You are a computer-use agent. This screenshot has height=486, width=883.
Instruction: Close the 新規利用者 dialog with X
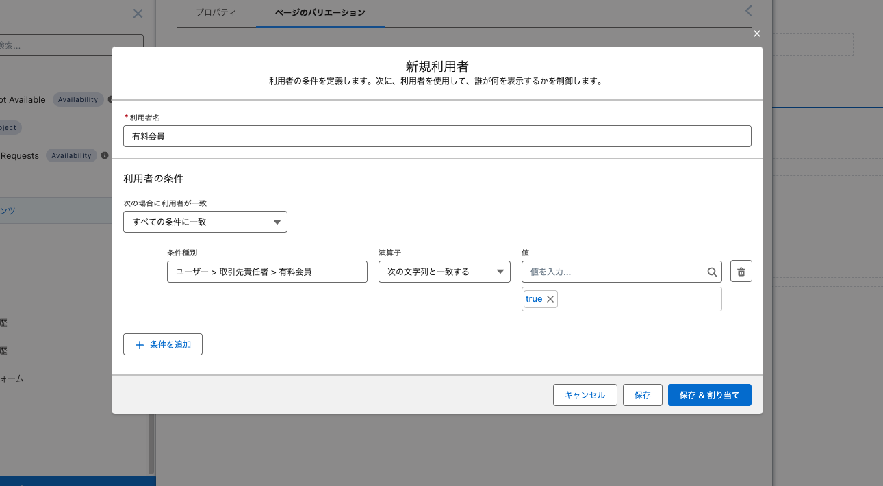tap(756, 34)
